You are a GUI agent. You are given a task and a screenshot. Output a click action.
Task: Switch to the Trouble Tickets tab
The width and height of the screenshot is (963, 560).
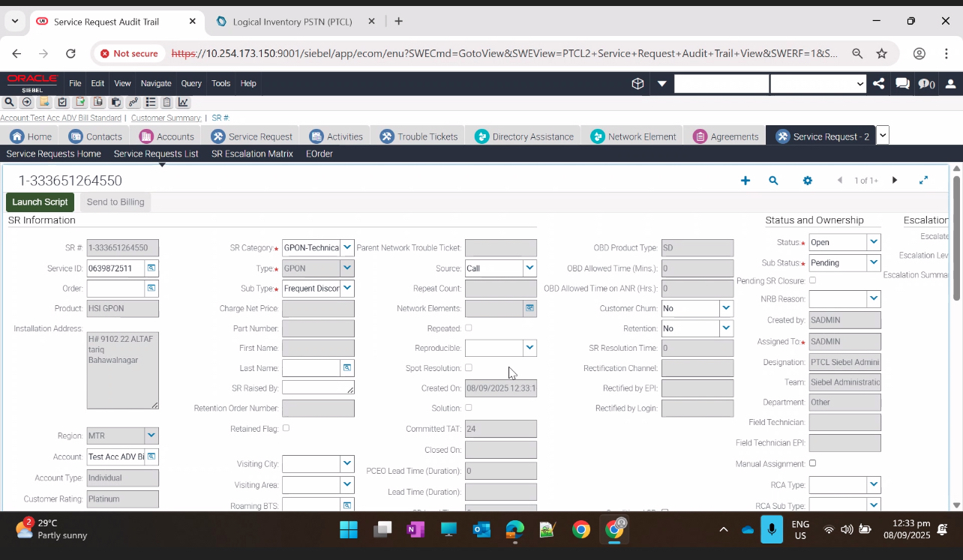[419, 136]
